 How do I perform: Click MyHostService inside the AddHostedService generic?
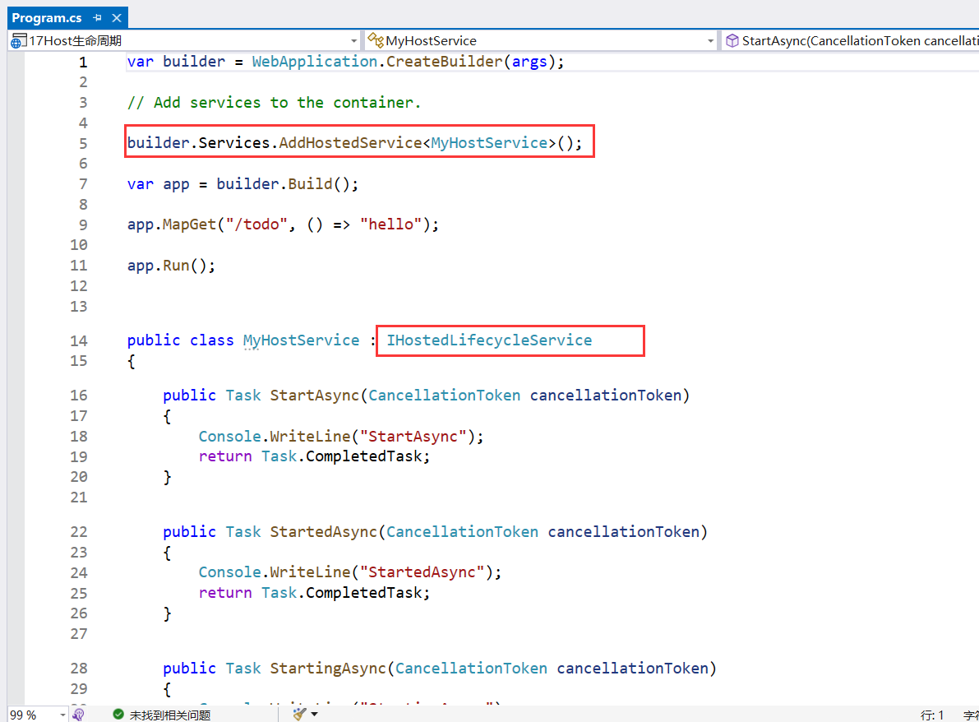[x=489, y=143]
